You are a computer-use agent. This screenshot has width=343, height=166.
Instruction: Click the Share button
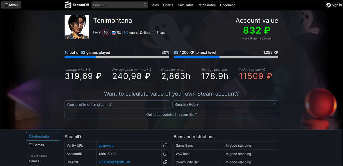point(158,33)
